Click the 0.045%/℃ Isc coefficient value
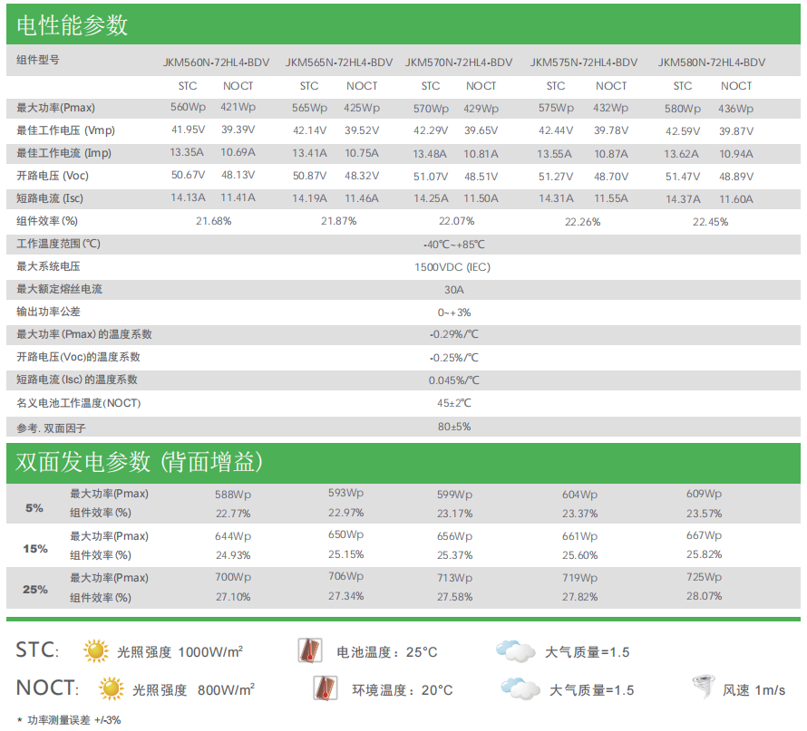The image size is (807, 731). pyautogui.click(x=454, y=380)
